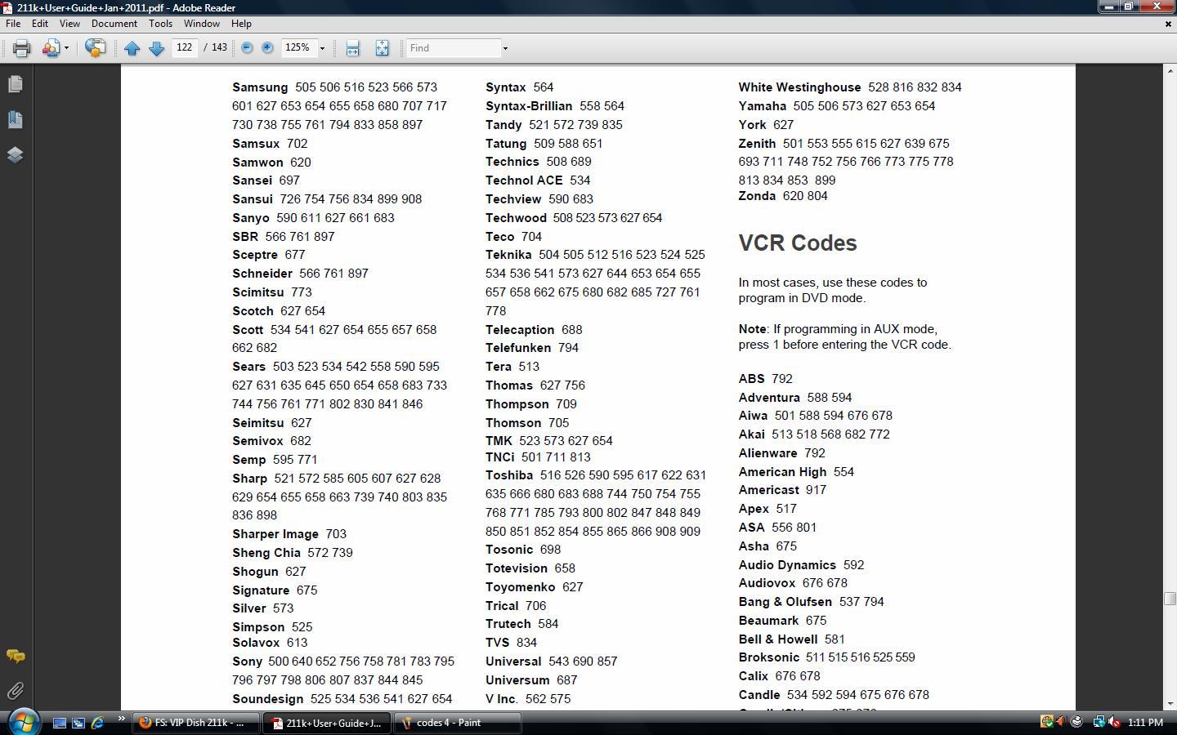
Task: Go to previous page with up arrow
Action: 132,48
